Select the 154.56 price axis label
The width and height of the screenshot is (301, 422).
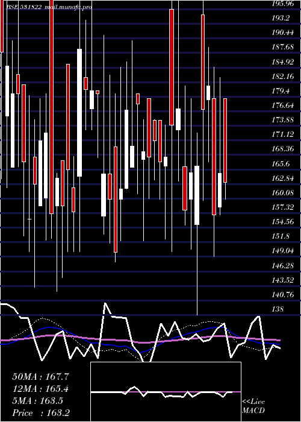pos(283,222)
